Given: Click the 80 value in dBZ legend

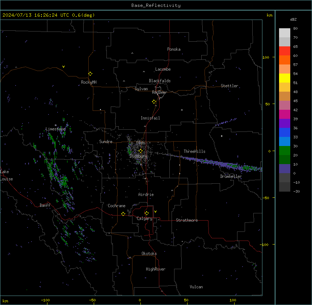Looking at the screenshot, I should (295, 29).
